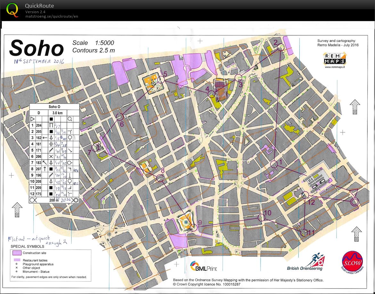Select control description row 5 code 171

(x=39, y=150)
